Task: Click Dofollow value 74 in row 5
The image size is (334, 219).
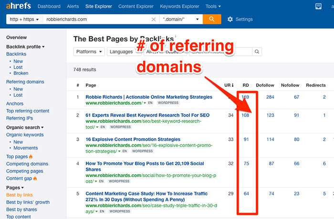Action: [271, 194]
